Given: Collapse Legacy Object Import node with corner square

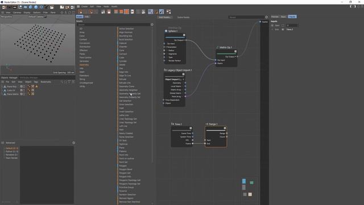Looking at the screenshot, I should (x=183, y=74).
